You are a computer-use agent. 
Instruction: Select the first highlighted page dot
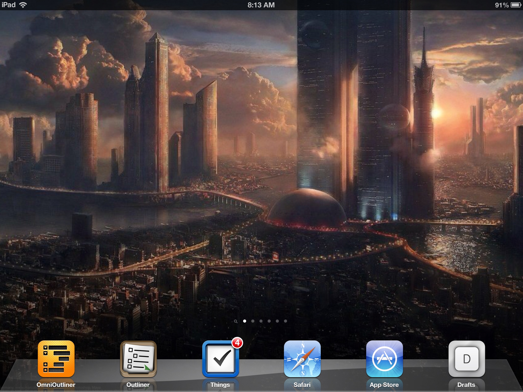point(245,321)
